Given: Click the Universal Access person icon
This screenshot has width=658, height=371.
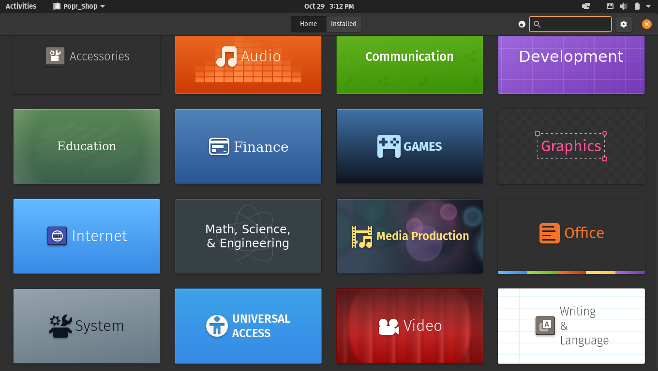Looking at the screenshot, I should click(x=217, y=326).
